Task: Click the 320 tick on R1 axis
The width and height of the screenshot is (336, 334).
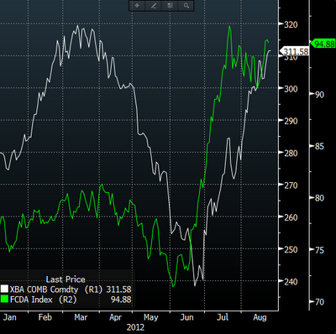Action: tap(291, 24)
